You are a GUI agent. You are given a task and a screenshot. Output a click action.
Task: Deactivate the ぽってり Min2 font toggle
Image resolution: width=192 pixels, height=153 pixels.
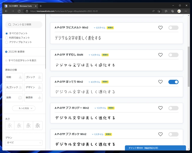[173, 82]
